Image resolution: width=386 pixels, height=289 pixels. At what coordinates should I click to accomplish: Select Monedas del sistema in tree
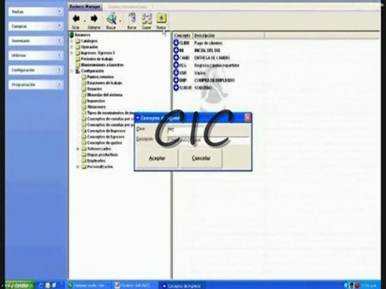[105, 95]
